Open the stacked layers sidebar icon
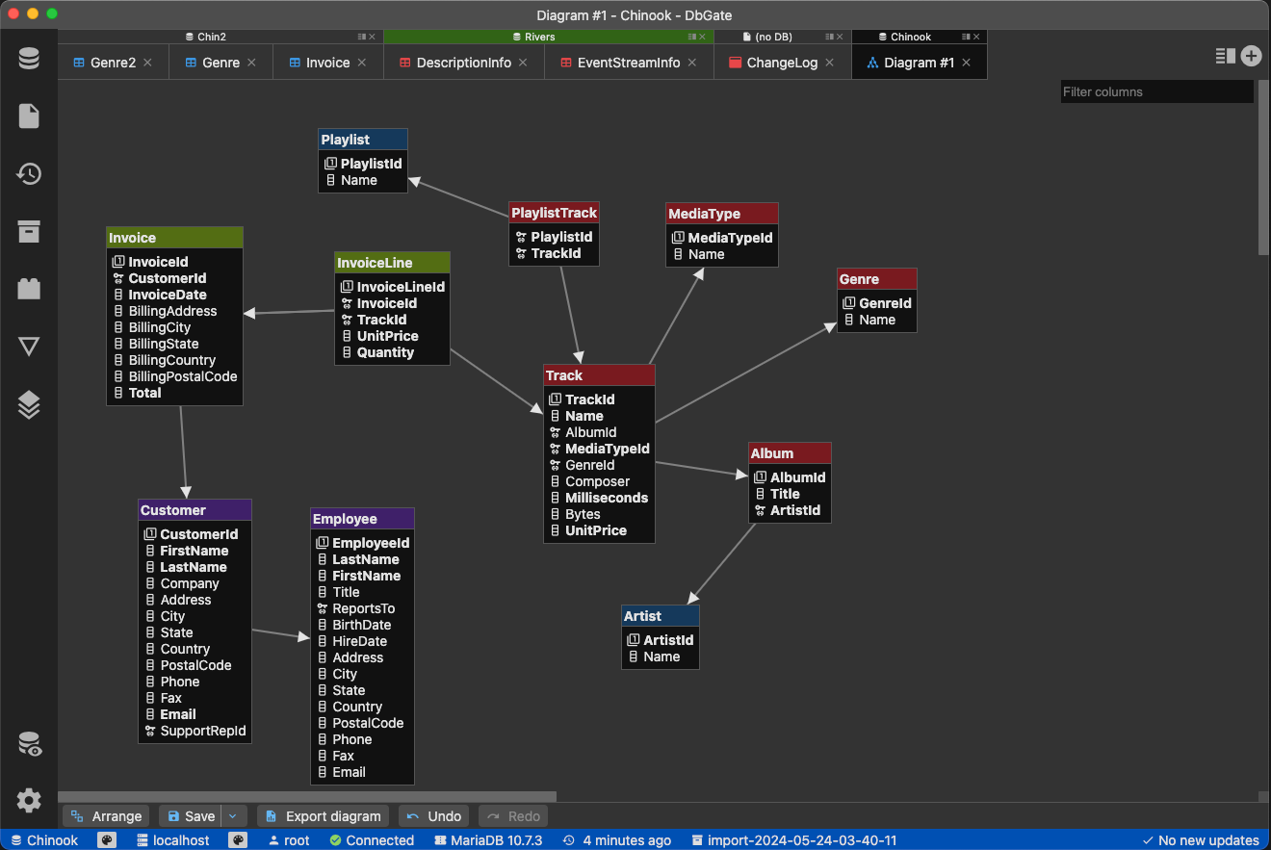 29,405
